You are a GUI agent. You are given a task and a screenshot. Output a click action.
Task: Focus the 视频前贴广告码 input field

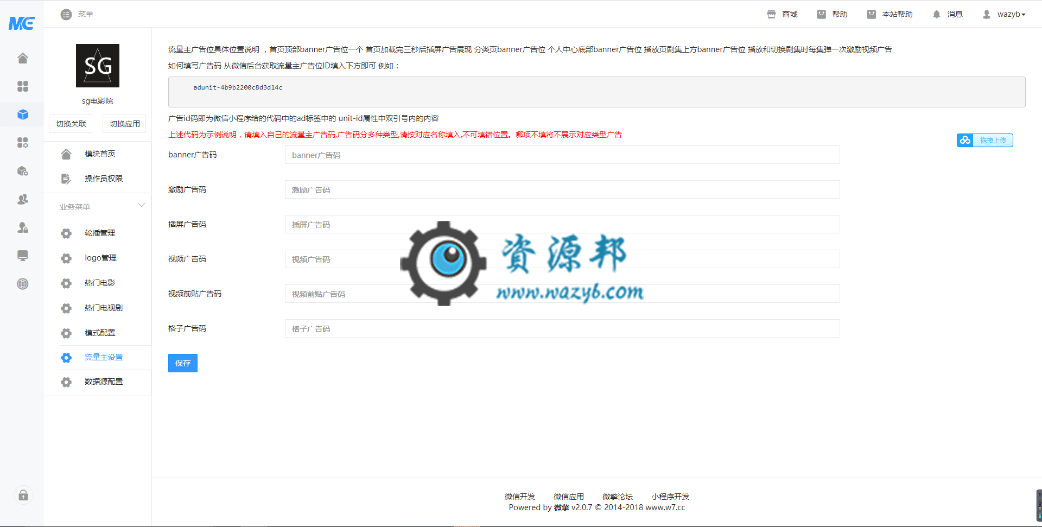(x=562, y=294)
